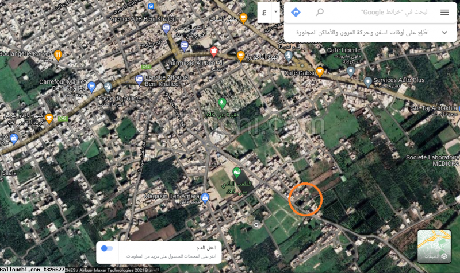Image resolution: width=460 pixels, height=273 pixels.
Task: Click the magnifier search icon
Action: point(320,12)
